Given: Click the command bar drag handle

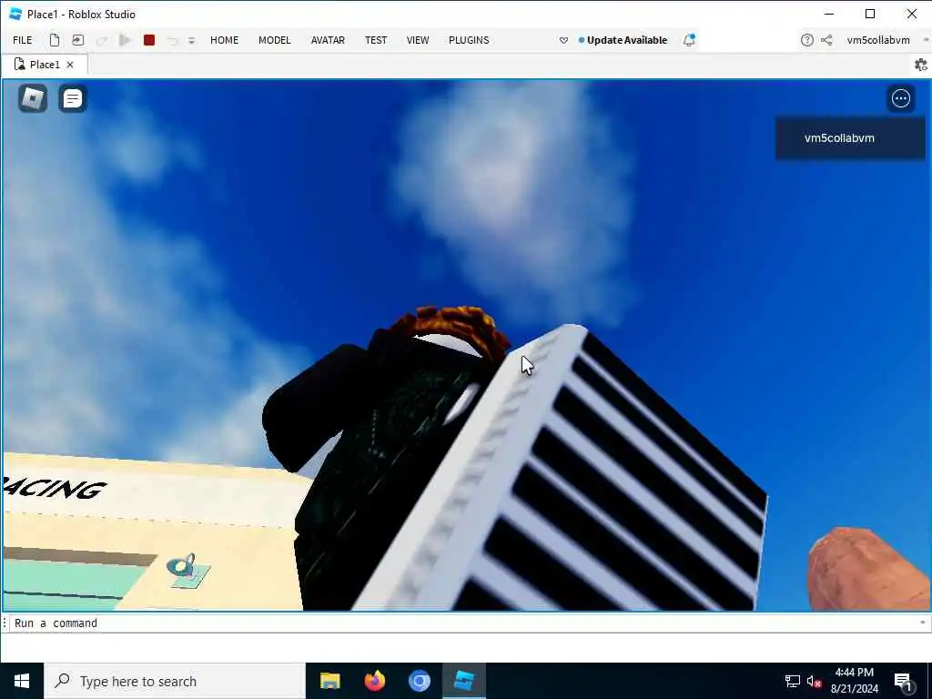Looking at the screenshot, I should click(5, 623).
